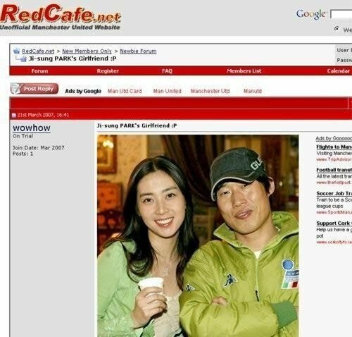Click the posted photo of the couple
Viewport: 352px width, 337px height.
(x=198, y=235)
